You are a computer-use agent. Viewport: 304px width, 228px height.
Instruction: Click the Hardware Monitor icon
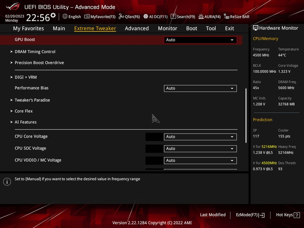click(x=256, y=28)
